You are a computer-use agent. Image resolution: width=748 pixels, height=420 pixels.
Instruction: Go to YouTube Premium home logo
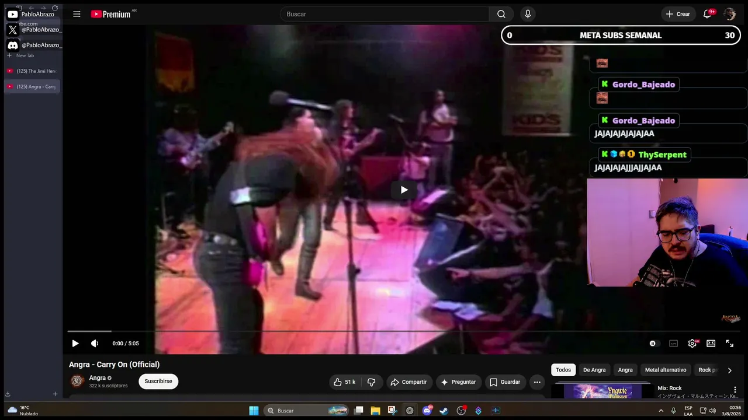tap(111, 14)
